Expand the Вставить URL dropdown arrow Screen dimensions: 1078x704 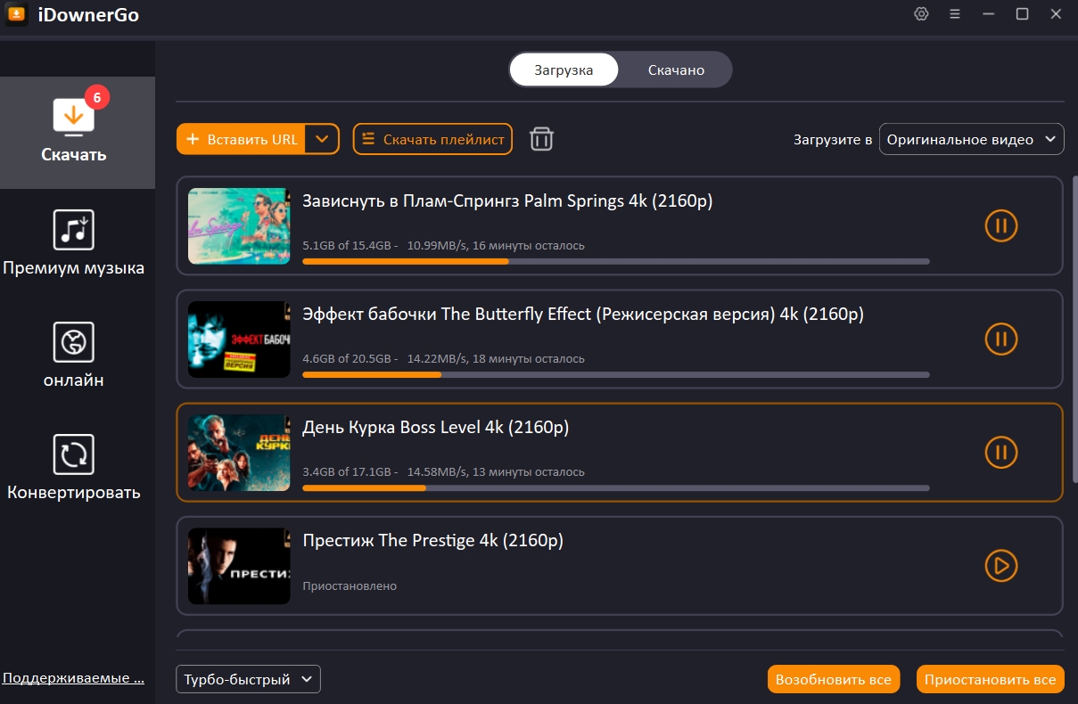point(323,139)
